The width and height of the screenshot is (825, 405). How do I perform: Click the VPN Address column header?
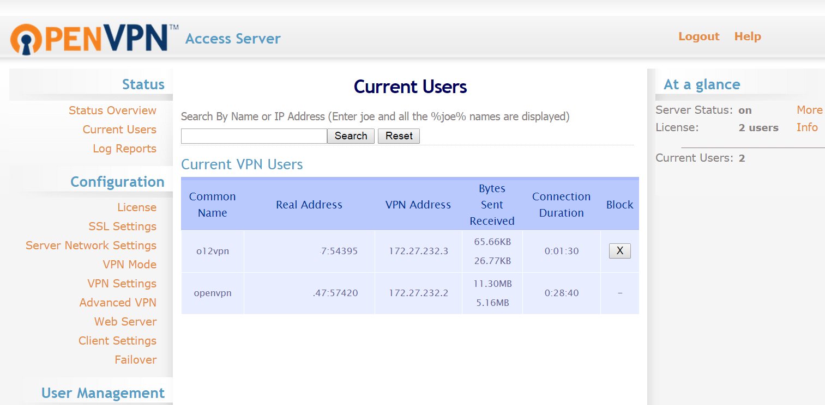click(x=418, y=205)
